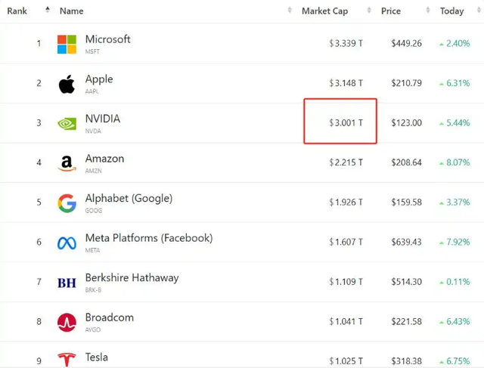Viewport: 484px width, 368px height.
Task: Click the Market Cap column header
Action: coord(324,11)
